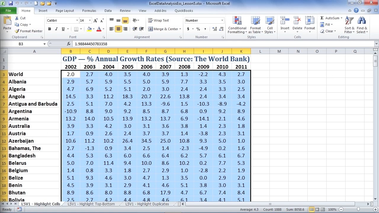Image resolution: width=379 pixels, height=213 pixels.
Task: Expand the Fill dropdown in Editing
Action: coord(332,25)
